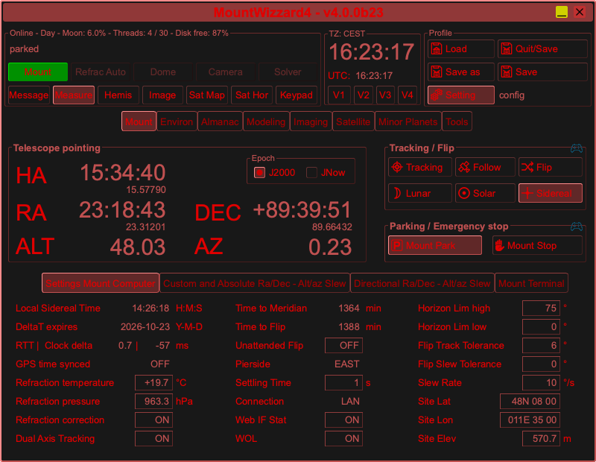This screenshot has height=462, width=596.
Task: Open the Image window
Action: click(x=162, y=95)
